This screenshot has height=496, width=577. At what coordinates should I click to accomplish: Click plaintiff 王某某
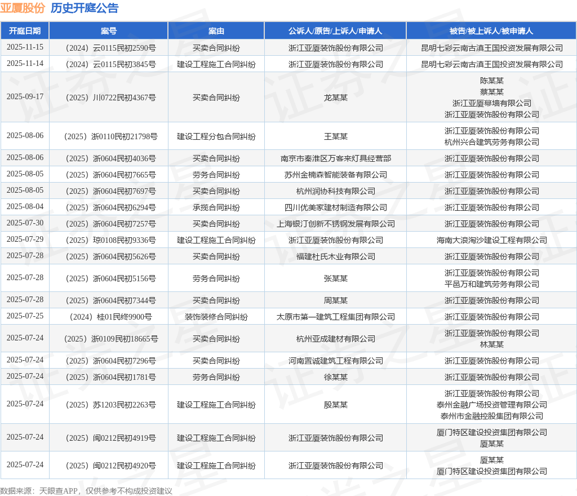point(335,136)
